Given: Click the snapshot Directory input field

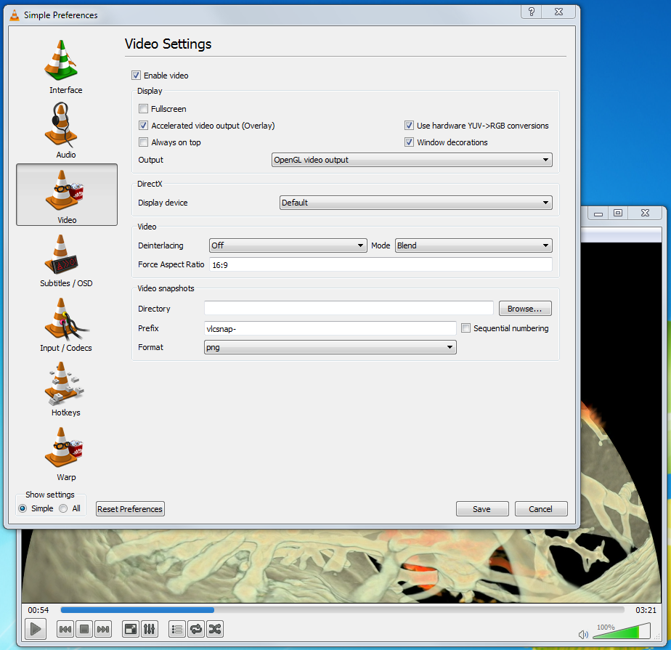Looking at the screenshot, I should [x=349, y=309].
